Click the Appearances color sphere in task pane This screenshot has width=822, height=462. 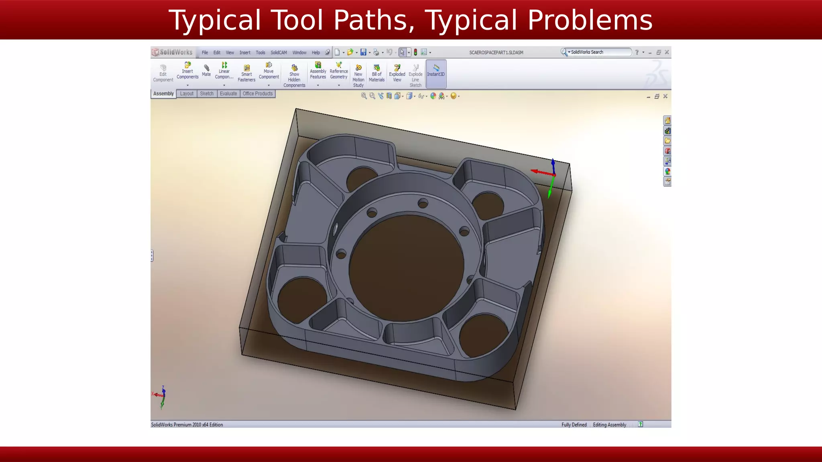point(667,171)
